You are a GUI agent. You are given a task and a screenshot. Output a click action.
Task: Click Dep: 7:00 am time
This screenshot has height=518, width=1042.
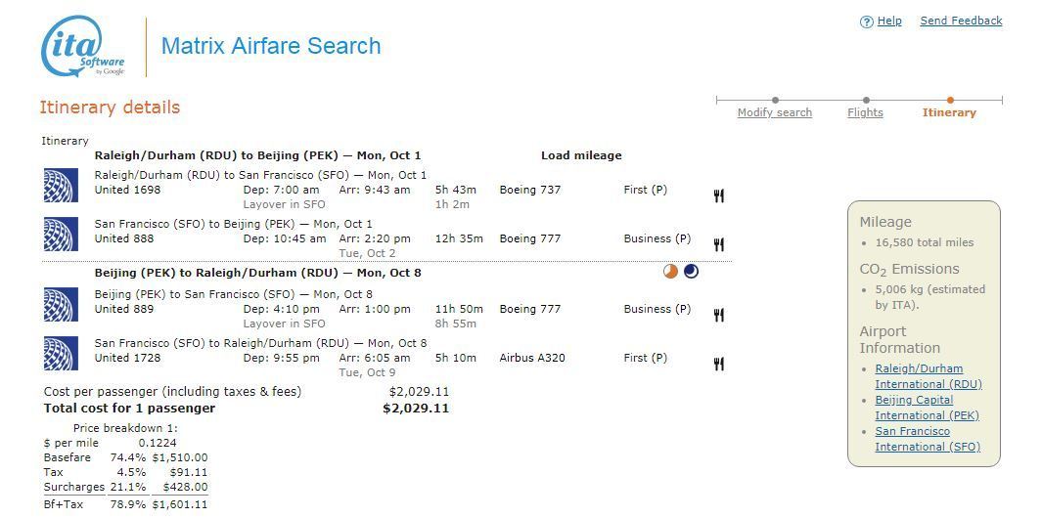click(281, 190)
